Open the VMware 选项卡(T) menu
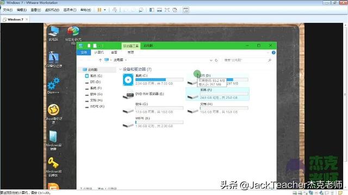This screenshot has height=195, width=348. pos(70,10)
